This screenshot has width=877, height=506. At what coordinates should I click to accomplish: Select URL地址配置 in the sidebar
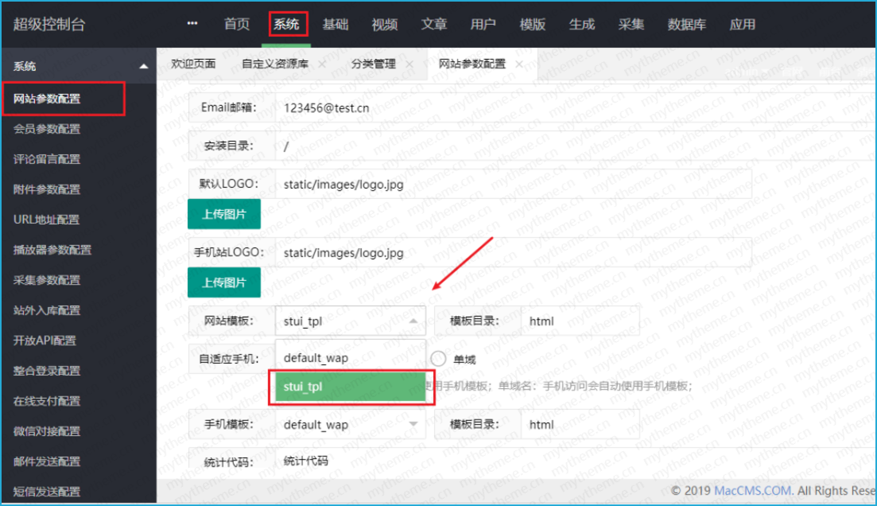point(46,220)
